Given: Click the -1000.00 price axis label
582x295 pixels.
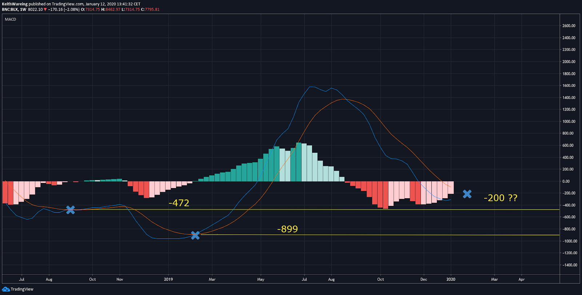Looking at the screenshot, I should [570, 241].
